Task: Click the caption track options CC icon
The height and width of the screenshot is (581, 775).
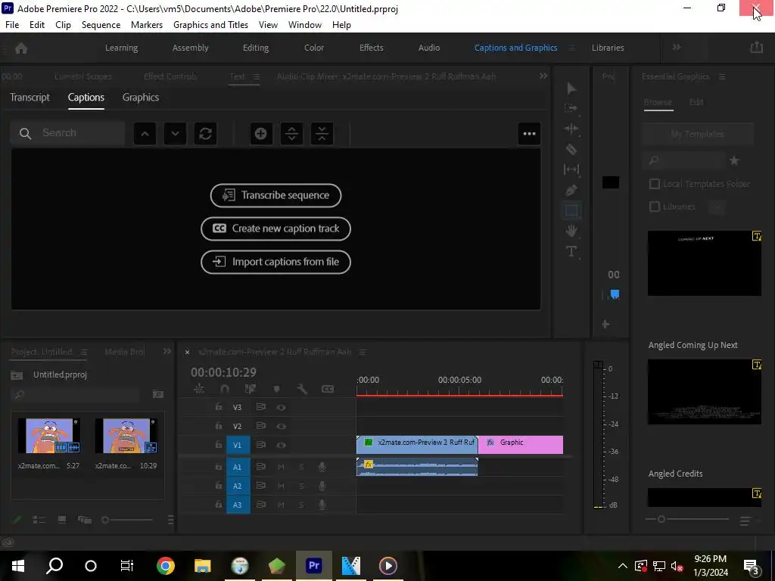Action: 328,389
